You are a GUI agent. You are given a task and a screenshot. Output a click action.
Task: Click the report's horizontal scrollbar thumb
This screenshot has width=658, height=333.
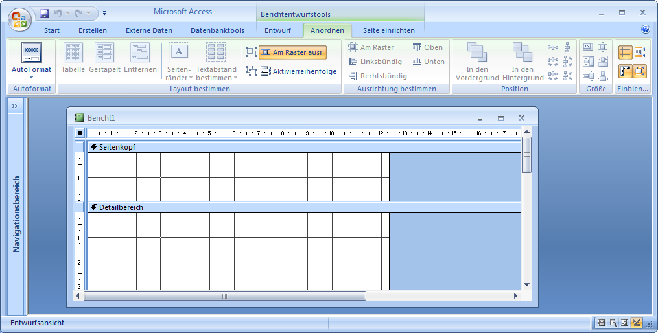[x=225, y=296]
